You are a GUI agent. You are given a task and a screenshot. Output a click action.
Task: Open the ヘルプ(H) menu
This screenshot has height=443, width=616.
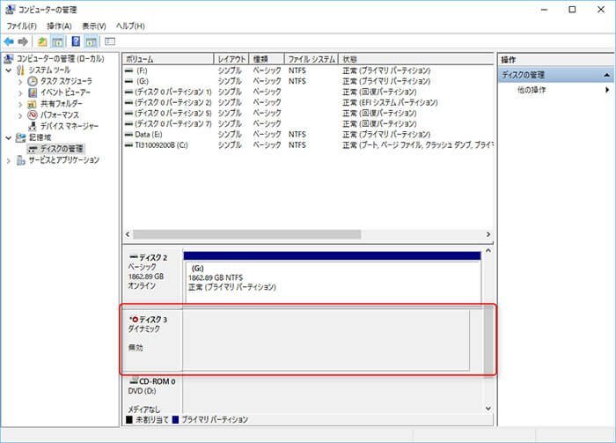coord(130,26)
